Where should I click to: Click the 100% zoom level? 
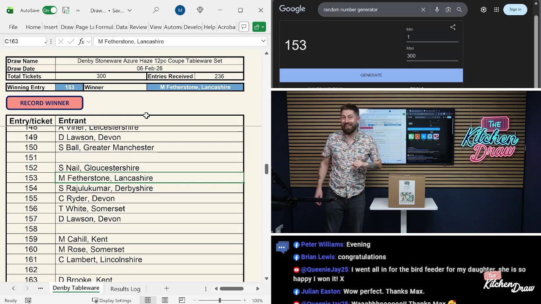pos(257,301)
